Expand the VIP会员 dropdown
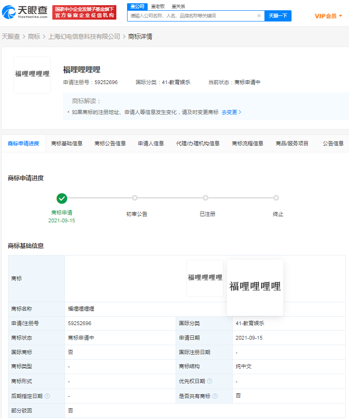This screenshot has width=349, height=419. pyautogui.click(x=328, y=16)
